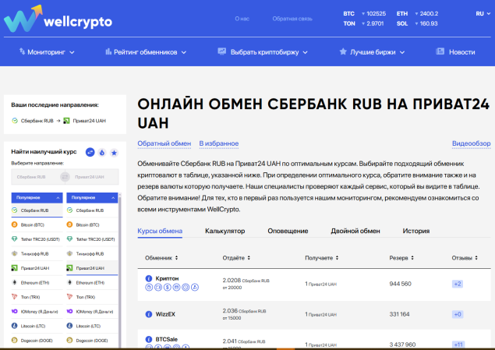Click +2 reviews badge for Криптон
Viewport: 495px width, 350px height.
[458, 284]
